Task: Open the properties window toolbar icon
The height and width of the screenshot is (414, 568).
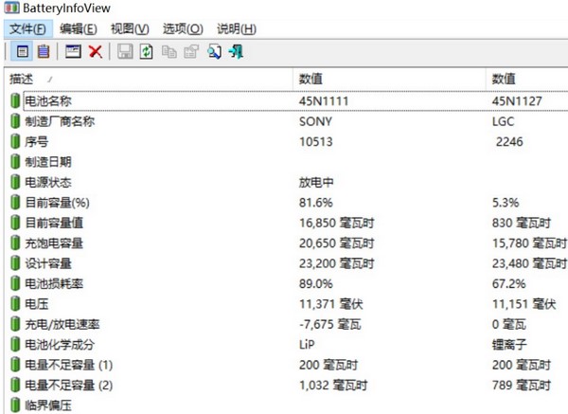Action: point(73,51)
